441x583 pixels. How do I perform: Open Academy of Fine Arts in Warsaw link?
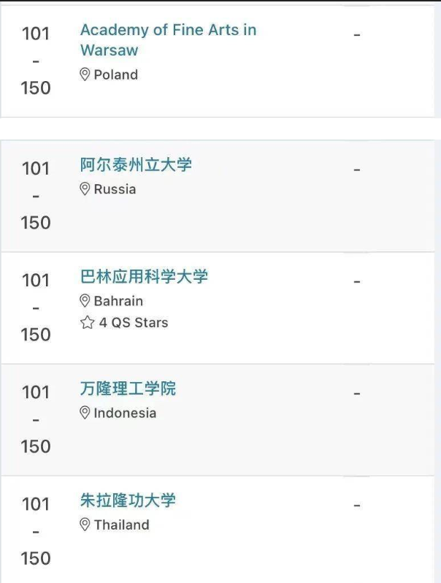click(x=169, y=39)
